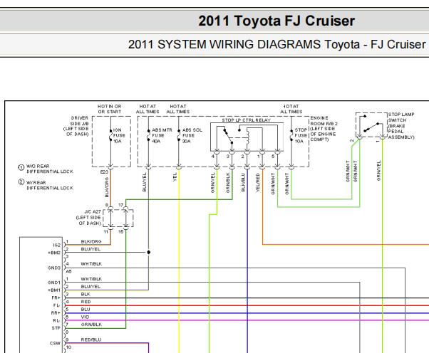Select horizontal 'BLK/ORG' label at IG2 pin
The width and height of the screenshot is (429, 353).
[x=91, y=241]
